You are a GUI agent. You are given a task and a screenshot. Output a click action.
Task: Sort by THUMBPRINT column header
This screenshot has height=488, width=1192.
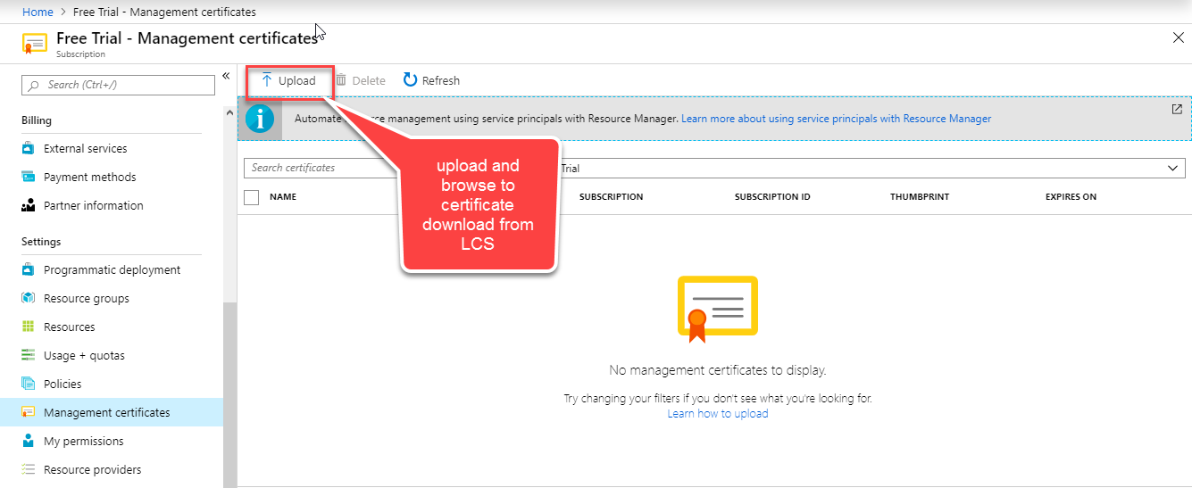[x=920, y=196]
